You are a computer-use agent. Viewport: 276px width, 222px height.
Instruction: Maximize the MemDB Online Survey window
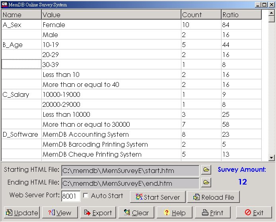tap(264, 5)
